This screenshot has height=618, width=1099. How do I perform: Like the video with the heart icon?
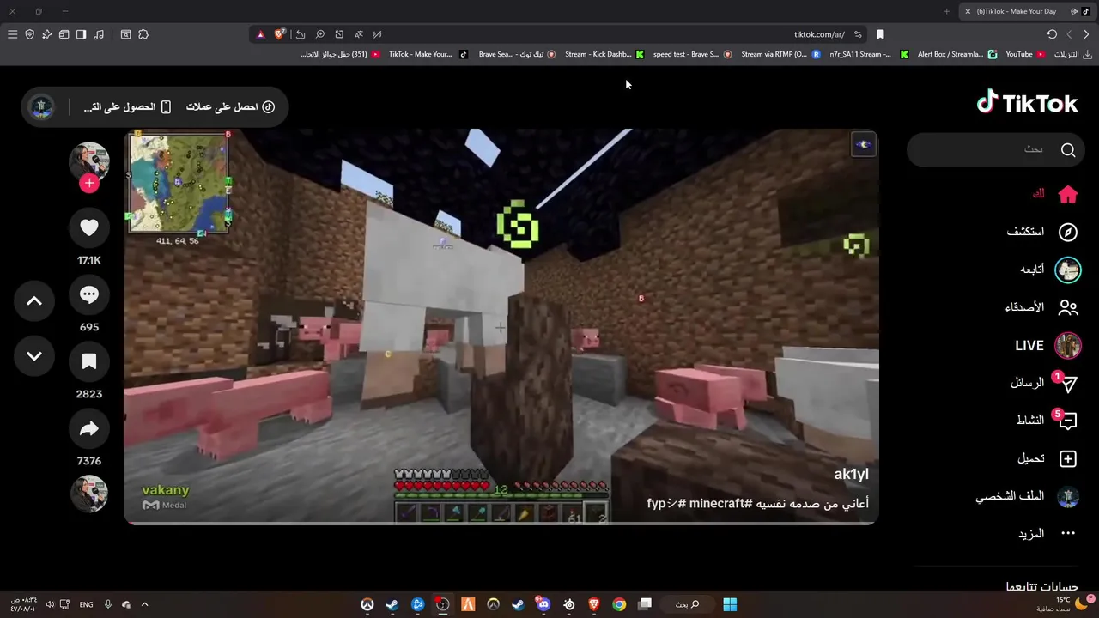(89, 227)
